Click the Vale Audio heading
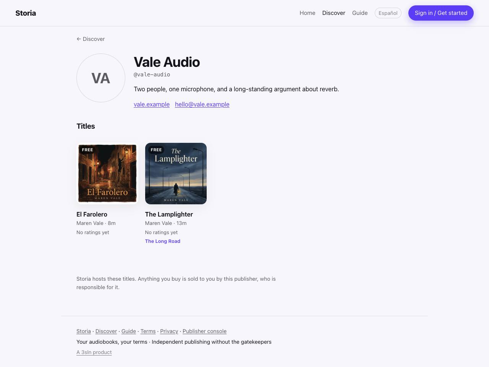This screenshot has width=489, height=367. point(167,62)
